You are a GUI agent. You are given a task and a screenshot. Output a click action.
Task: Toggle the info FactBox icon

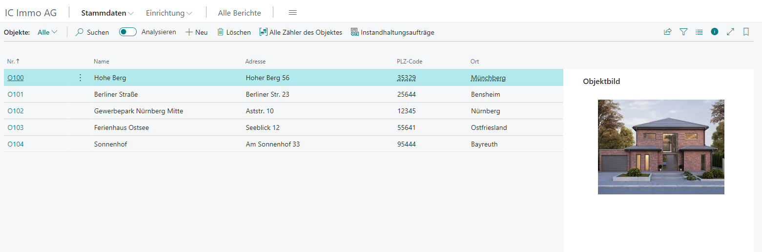click(x=715, y=32)
